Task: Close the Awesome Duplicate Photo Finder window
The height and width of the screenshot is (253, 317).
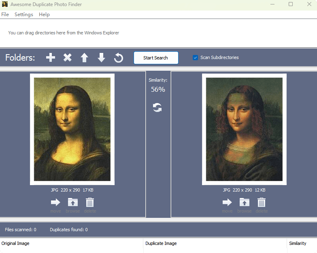Action: (309, 4)
